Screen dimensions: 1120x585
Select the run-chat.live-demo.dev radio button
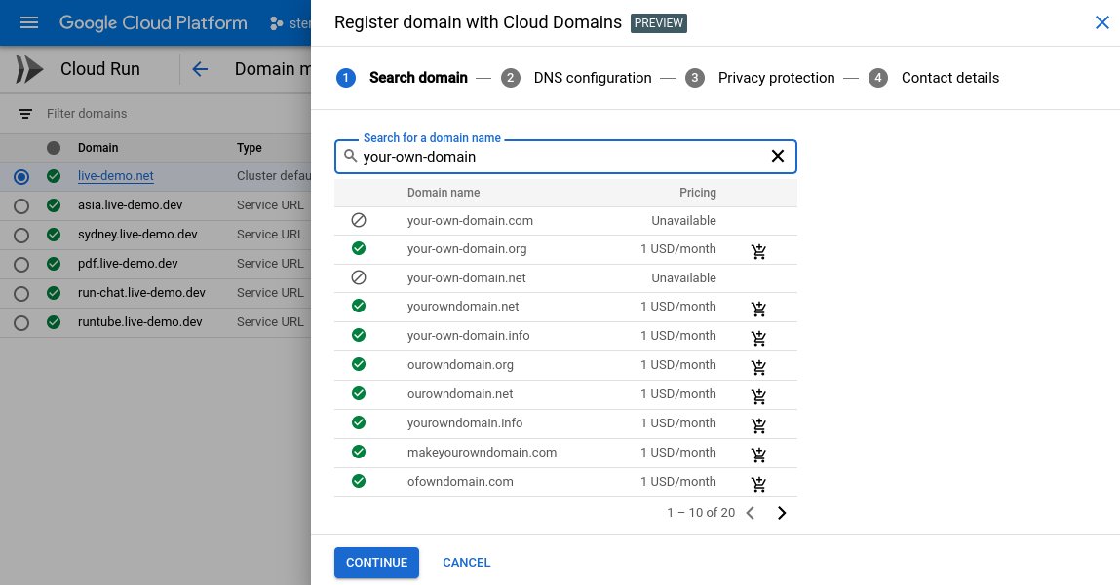21,294
